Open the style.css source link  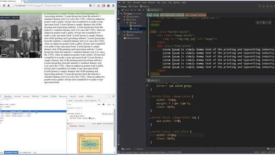click(107, 114)
